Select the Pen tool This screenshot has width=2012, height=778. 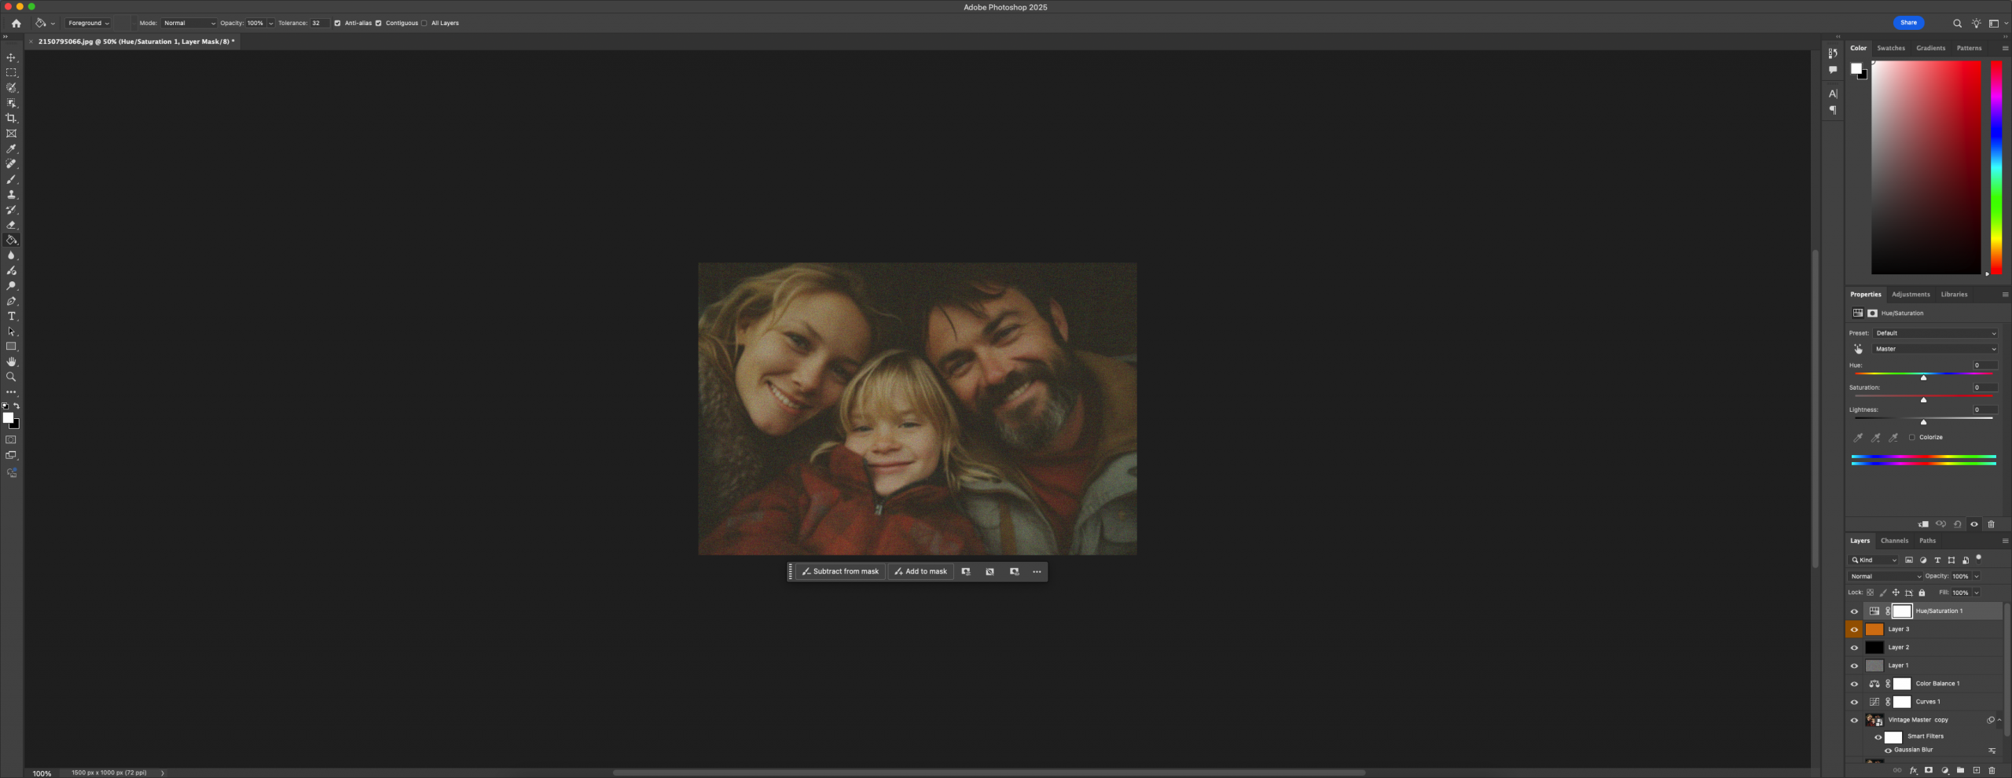click(x=11, y=301)
